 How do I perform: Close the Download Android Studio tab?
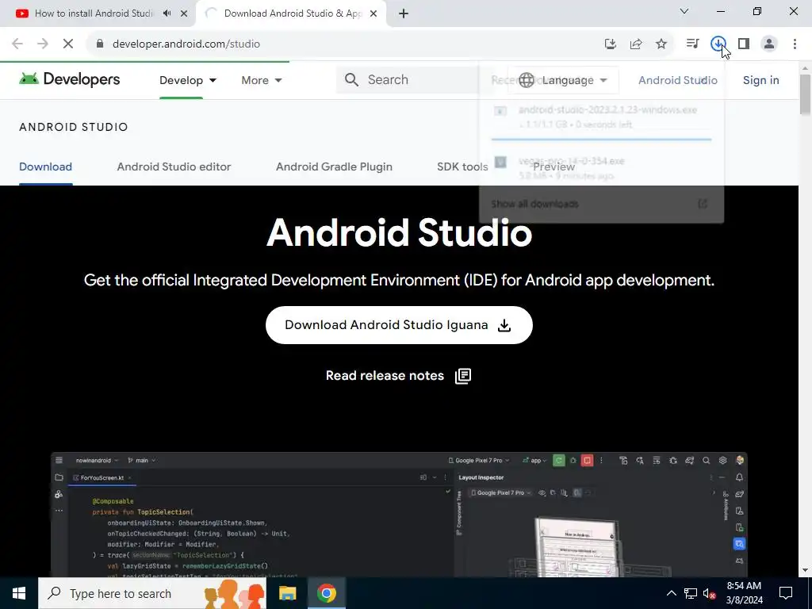point(373,13)
